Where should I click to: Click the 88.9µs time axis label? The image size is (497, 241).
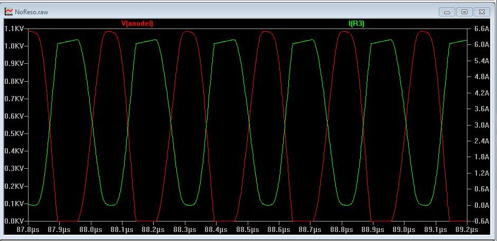point(373,229)
